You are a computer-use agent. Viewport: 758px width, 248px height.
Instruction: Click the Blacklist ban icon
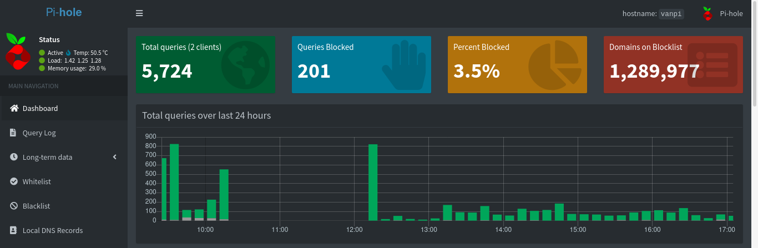point(14,206)
